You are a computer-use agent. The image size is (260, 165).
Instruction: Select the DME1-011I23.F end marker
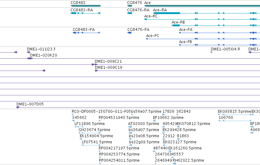coord(28,52)
